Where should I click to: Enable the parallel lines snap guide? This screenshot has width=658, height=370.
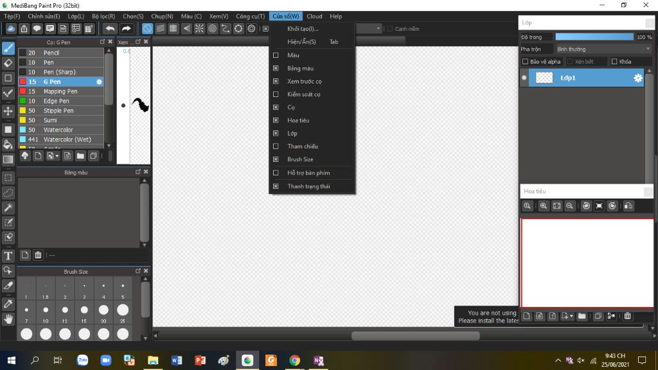point(160,28)
